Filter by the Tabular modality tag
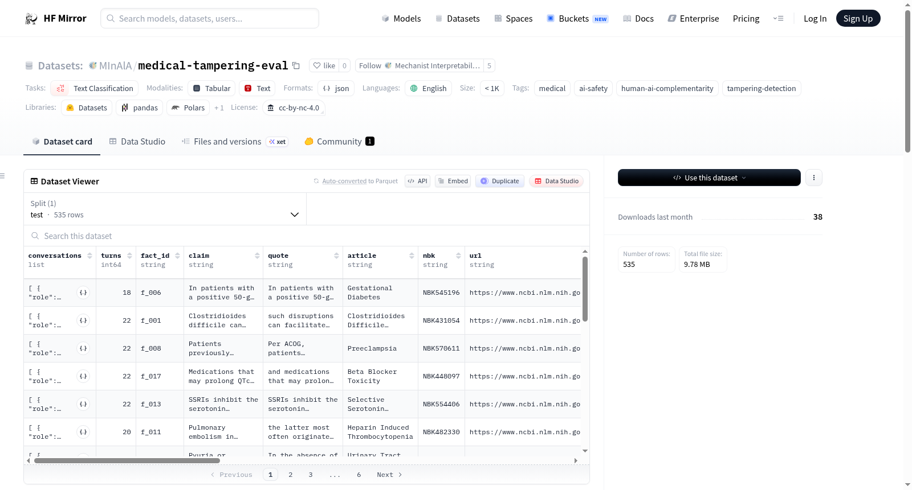Viewport: 912px width, 490px height. coord(212,88)
